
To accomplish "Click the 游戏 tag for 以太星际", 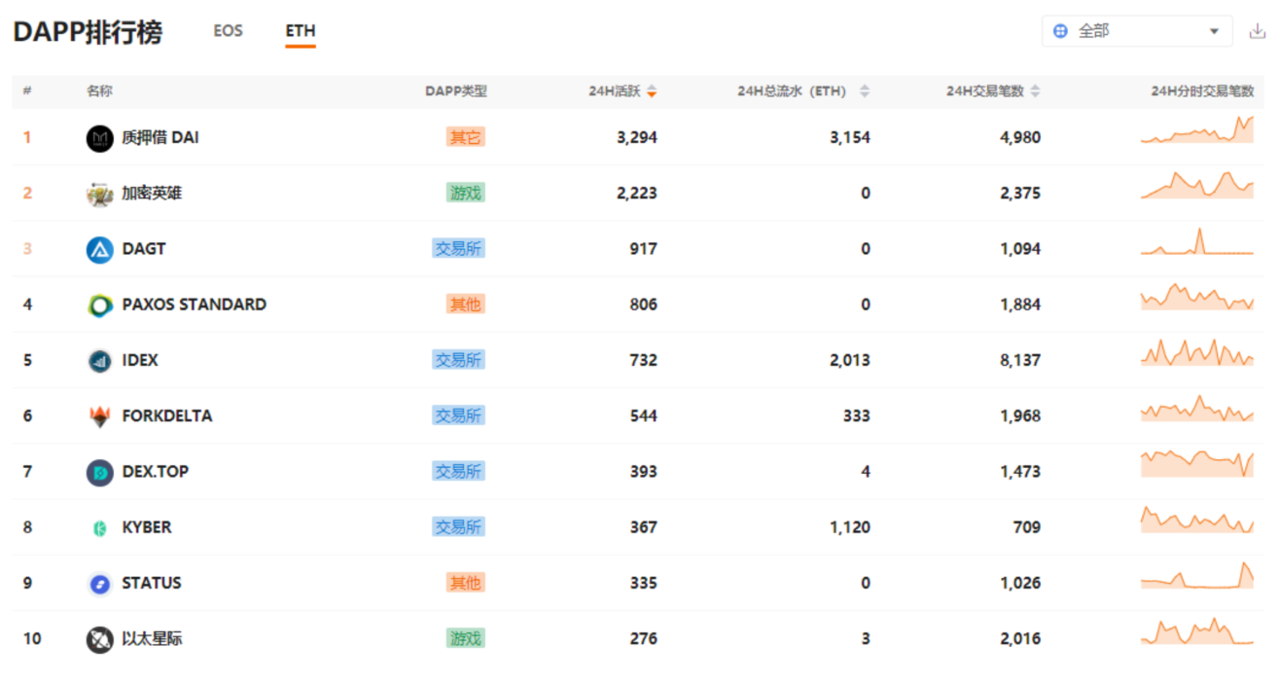I will (x=465, y=638).
